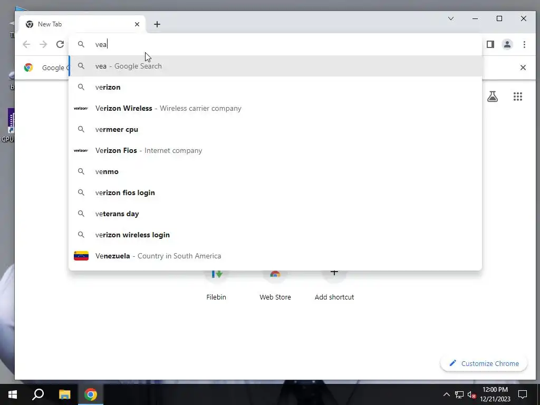Image resolution: width=540 pixels, height=405 pixels.
Task: Click the Customize Chrome button
Action: point(484,364)
